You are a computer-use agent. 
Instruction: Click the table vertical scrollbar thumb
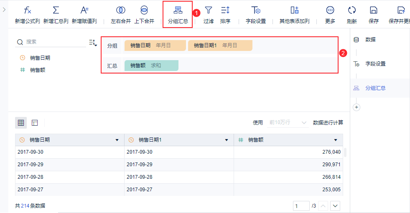(x=345, y=152)
